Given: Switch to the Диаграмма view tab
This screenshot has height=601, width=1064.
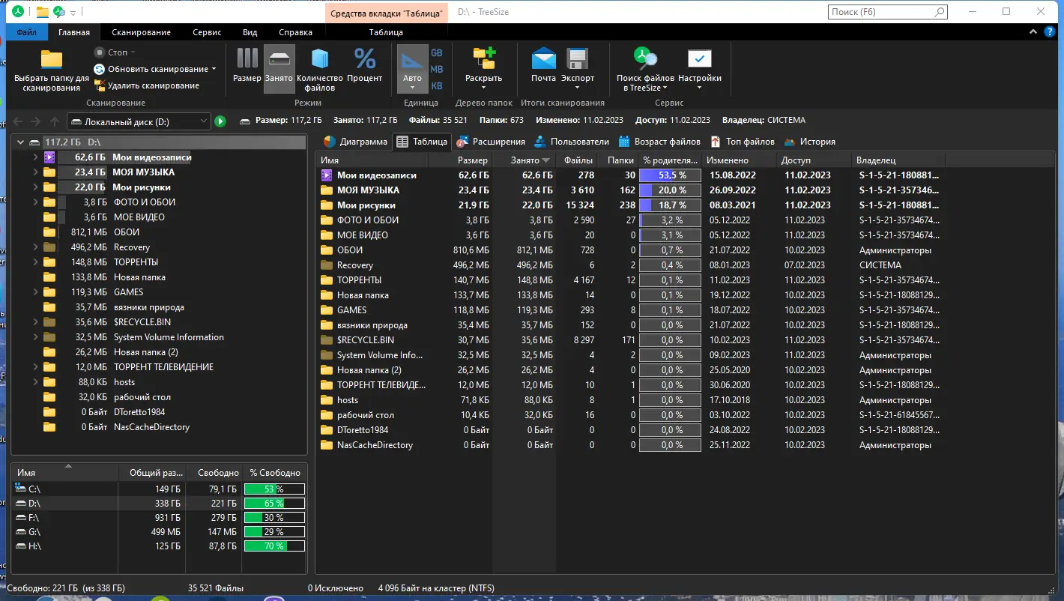Looking at the screenshot, I should (x=355, y=142).
